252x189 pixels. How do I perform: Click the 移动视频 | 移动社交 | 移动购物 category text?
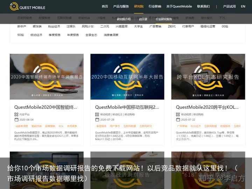(118, 114)
